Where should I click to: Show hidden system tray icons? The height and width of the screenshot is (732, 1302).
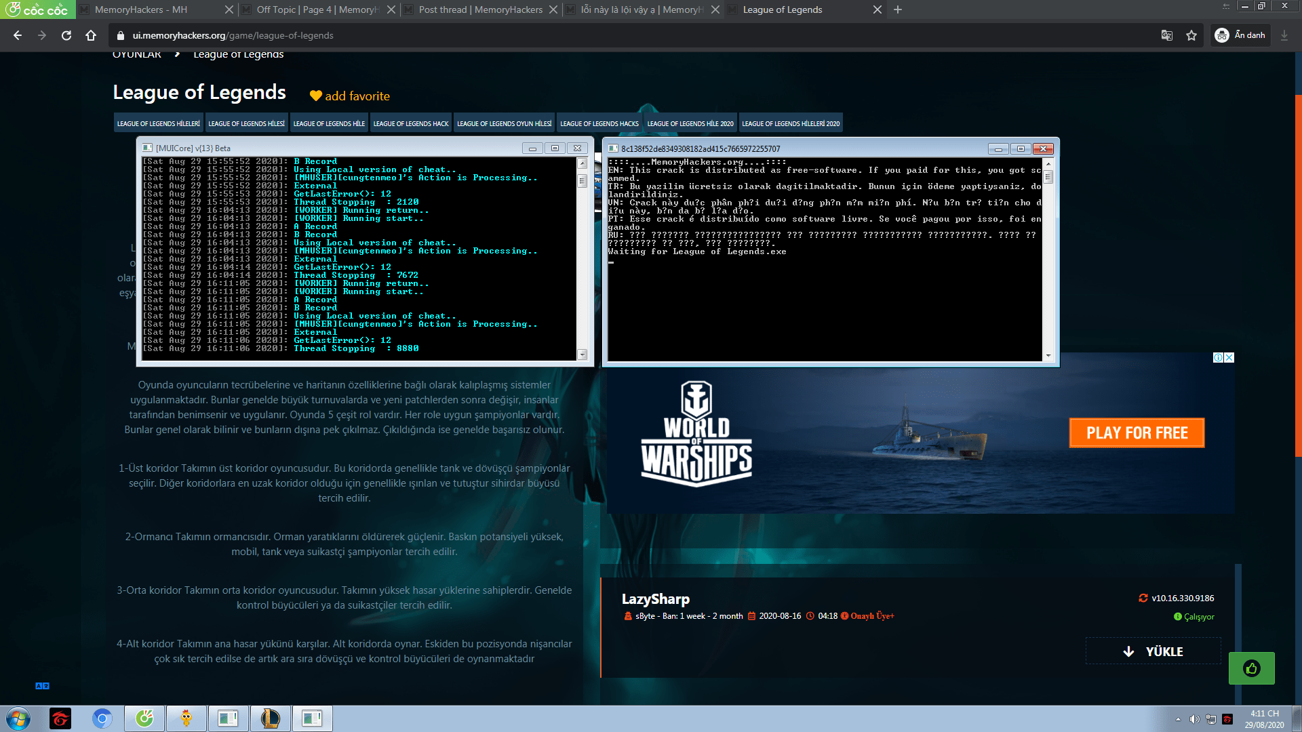point(1178,719)
